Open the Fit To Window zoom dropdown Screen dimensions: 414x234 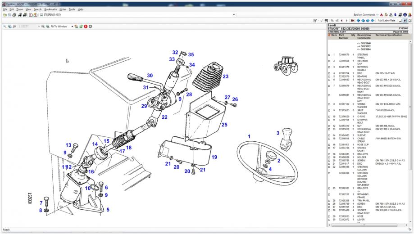coord(72,27)
